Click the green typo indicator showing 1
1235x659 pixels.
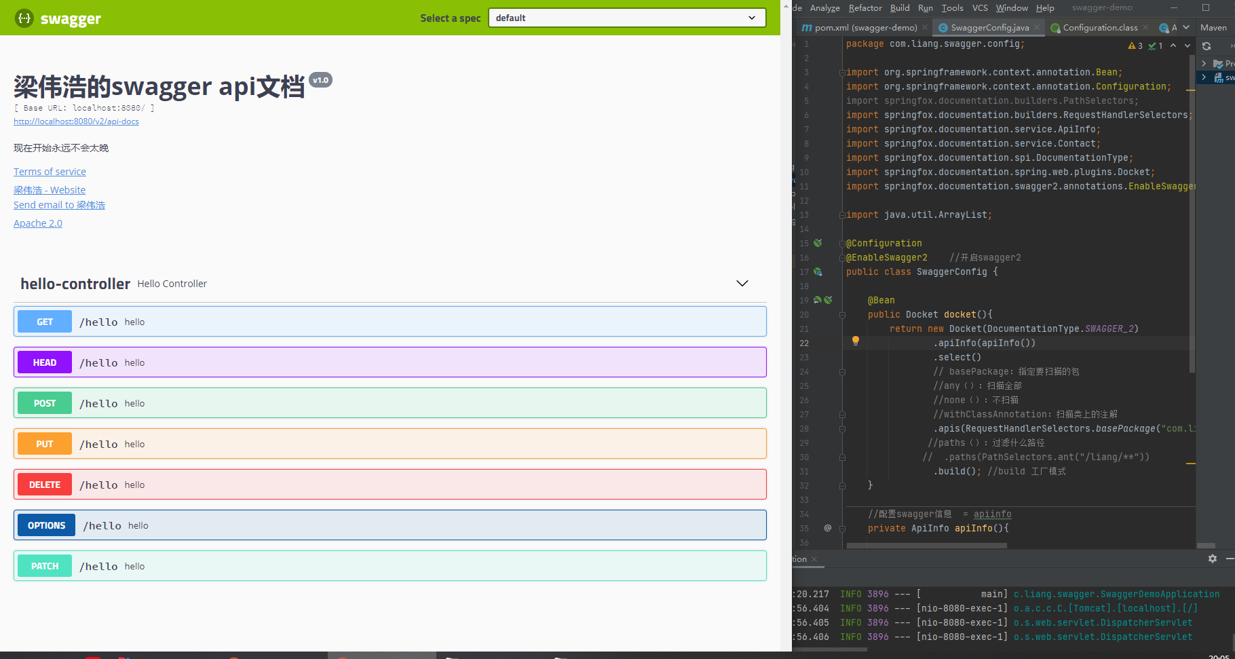click(x=1156, y=46)
